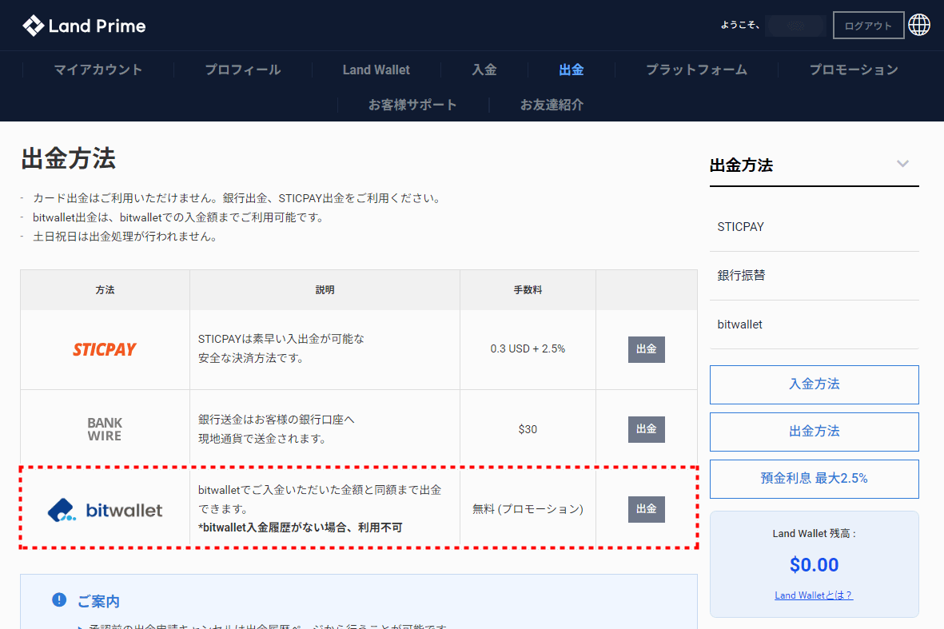Click the BANK WIRE logo
Image resolution: width=944 pixels, height=629 pixels.
click(105, 429)
